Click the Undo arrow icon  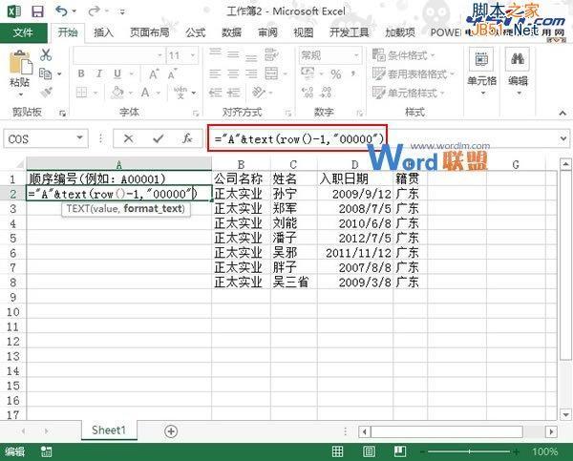coord(61,10)
